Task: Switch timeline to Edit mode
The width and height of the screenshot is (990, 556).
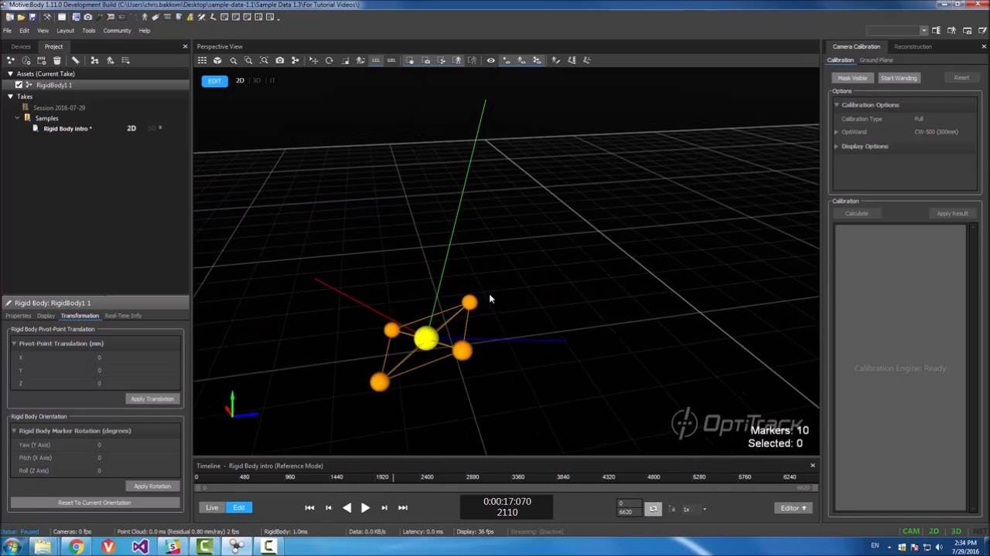Action: [x=239, y=507]
